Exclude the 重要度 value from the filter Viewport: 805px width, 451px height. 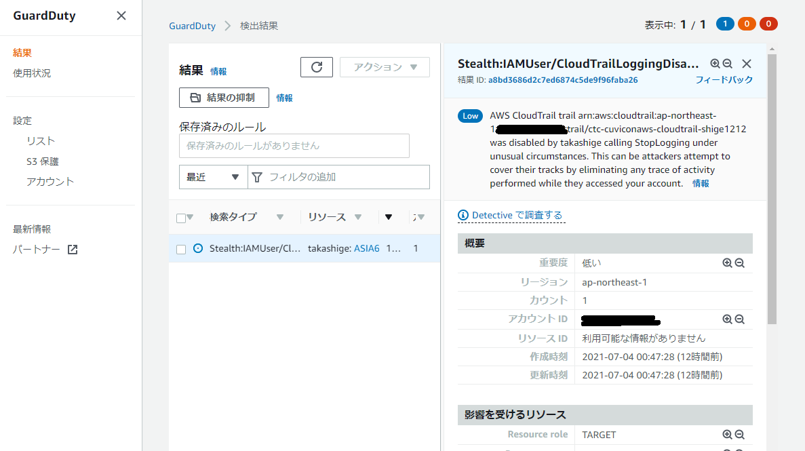tap(740, 263)
